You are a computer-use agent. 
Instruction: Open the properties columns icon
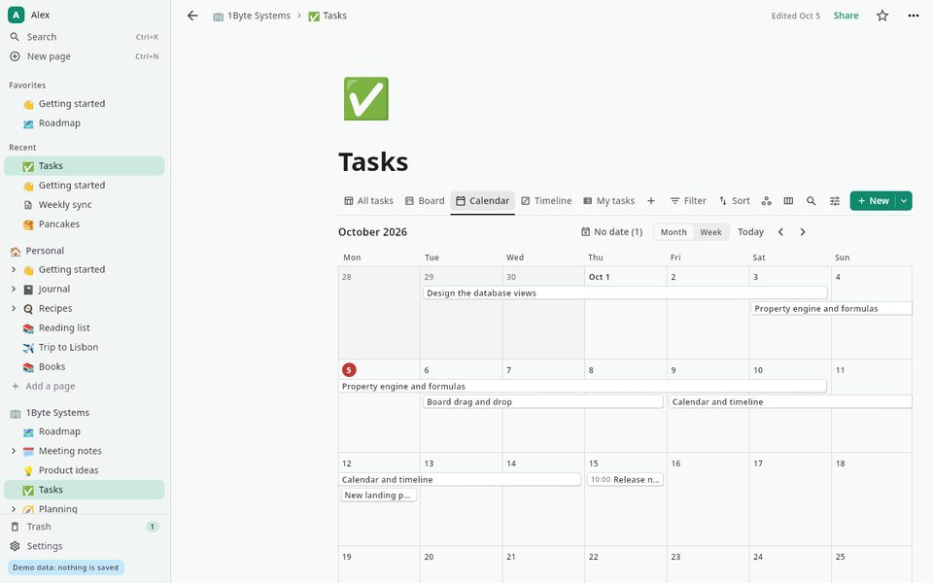[788, 201]
